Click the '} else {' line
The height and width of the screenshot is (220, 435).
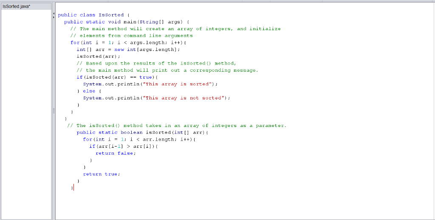89,91
